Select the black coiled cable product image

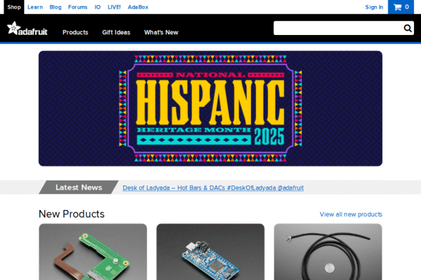tap(328, 252)
